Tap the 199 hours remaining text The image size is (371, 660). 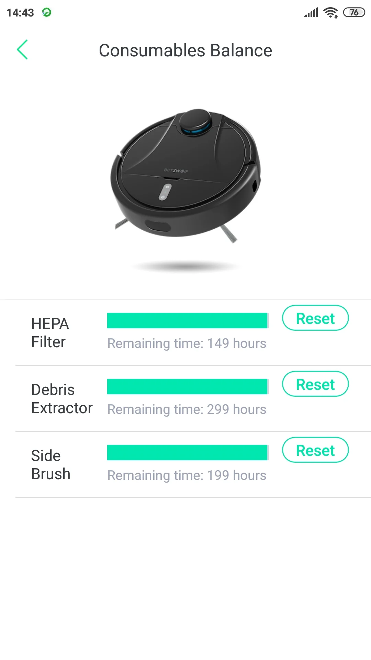(x=187, y=475)
